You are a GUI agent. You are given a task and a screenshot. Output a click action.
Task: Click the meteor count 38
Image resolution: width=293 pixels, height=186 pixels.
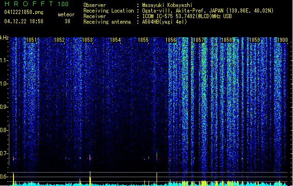68,21
